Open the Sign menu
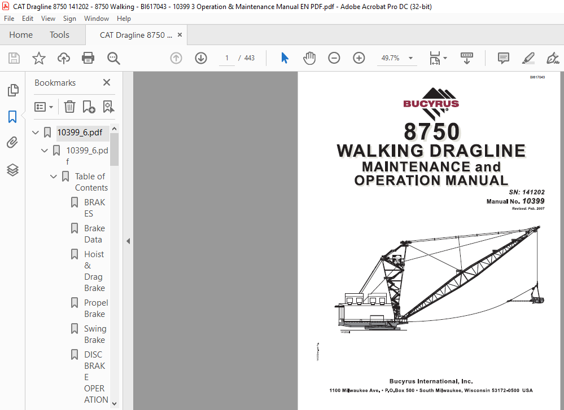Image resolution: width=564 pixels, height=410 pixels. [x=69, y=18]
